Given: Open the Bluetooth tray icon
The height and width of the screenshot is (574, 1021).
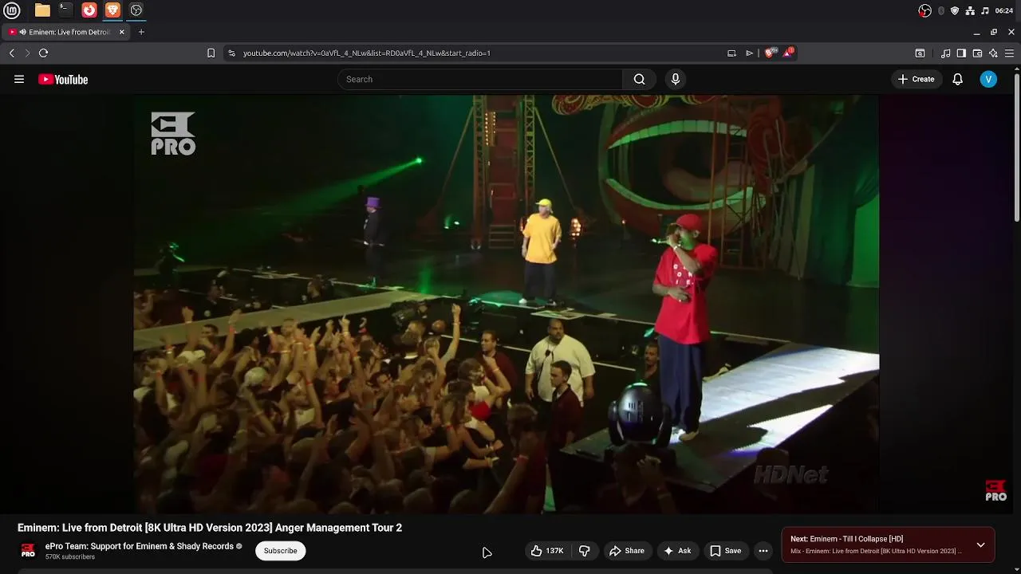Looking at the screenshot, I should click(941, 10).
